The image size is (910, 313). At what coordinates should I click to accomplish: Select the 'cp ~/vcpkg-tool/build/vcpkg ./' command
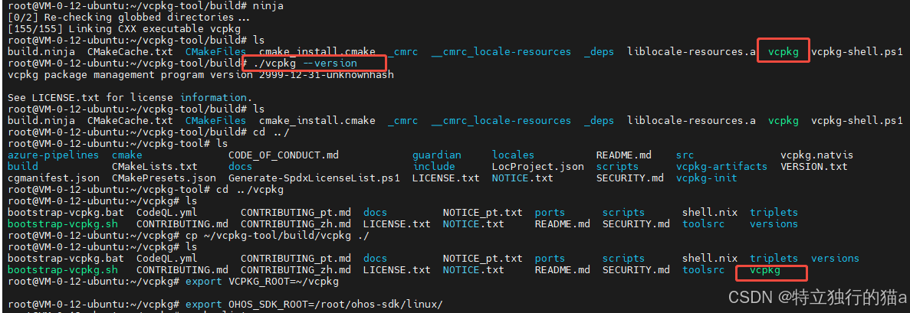278,236
